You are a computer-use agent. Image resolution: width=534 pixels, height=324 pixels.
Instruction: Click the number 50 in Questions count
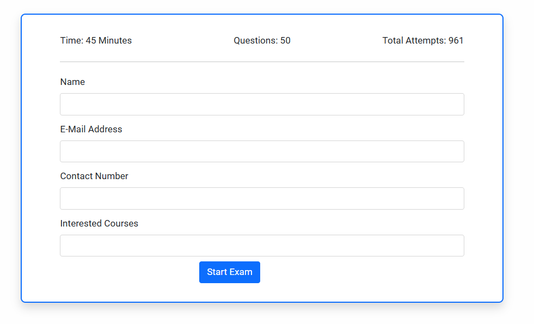pyautogui.click(x=285, y=40)
